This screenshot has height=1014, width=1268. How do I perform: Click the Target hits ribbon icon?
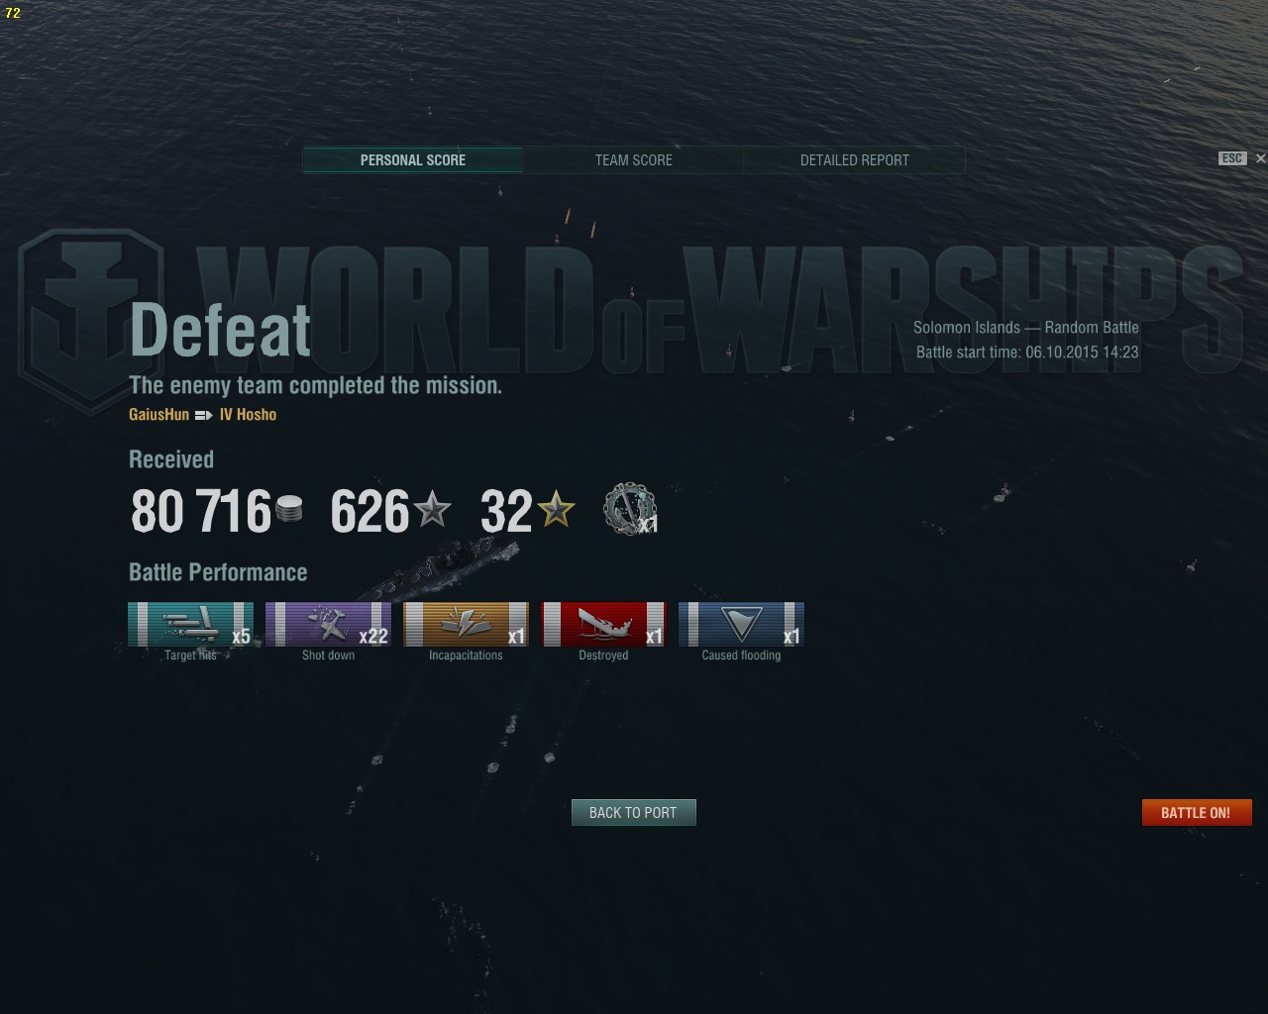coord(190,624)
